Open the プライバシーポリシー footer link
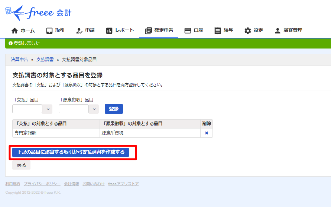This screenshot has width=331, height=207. [x=42, y=184]
